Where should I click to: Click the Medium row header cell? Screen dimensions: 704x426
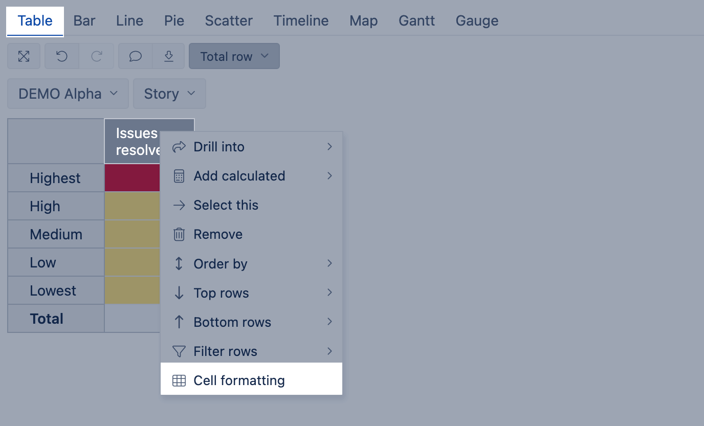[56, 234]
